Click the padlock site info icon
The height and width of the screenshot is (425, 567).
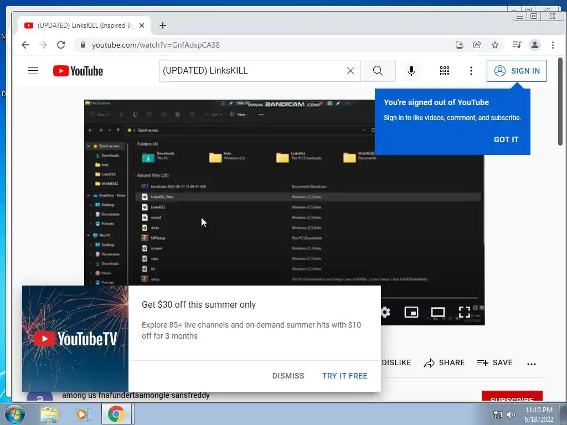tap(83, 45)
